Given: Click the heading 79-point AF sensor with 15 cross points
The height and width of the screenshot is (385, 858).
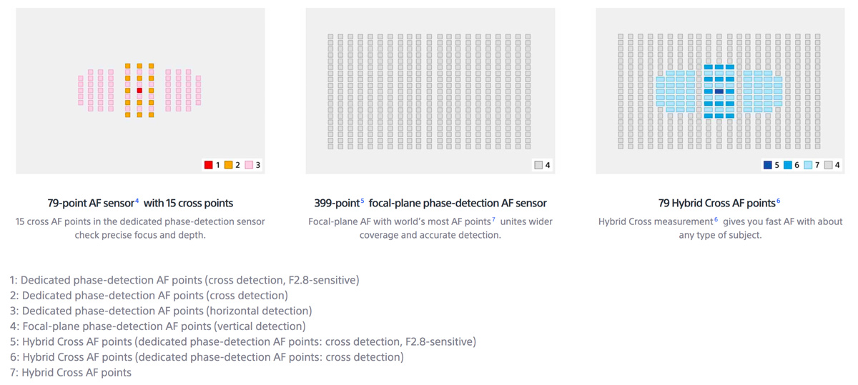Looking at the screenshot, I should coord(140,204).
